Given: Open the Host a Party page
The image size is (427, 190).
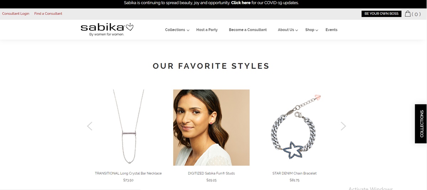Looking at the screenshot, I should (207, 30).
